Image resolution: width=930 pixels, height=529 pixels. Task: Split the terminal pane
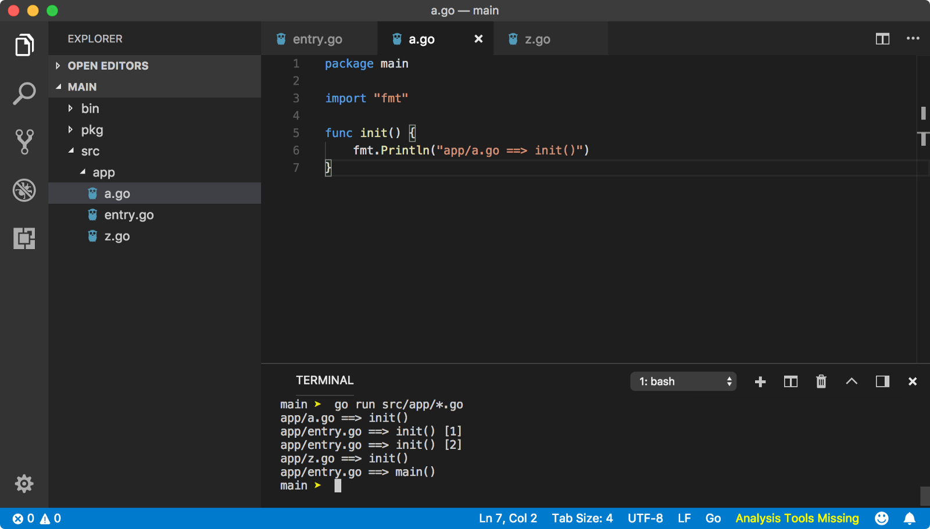[x=791, y=382]
